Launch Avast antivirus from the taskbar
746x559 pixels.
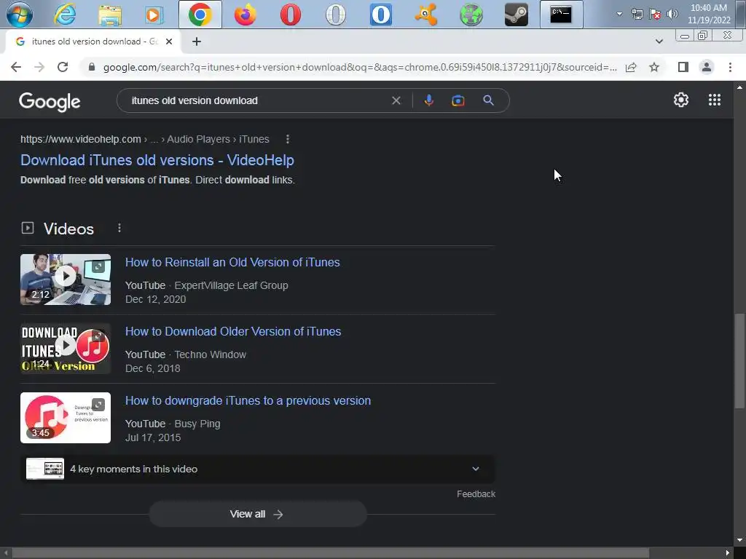tap(425, 15)
